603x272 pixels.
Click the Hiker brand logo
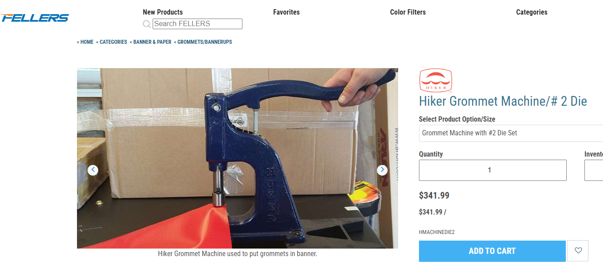click(x=435, y=80)
